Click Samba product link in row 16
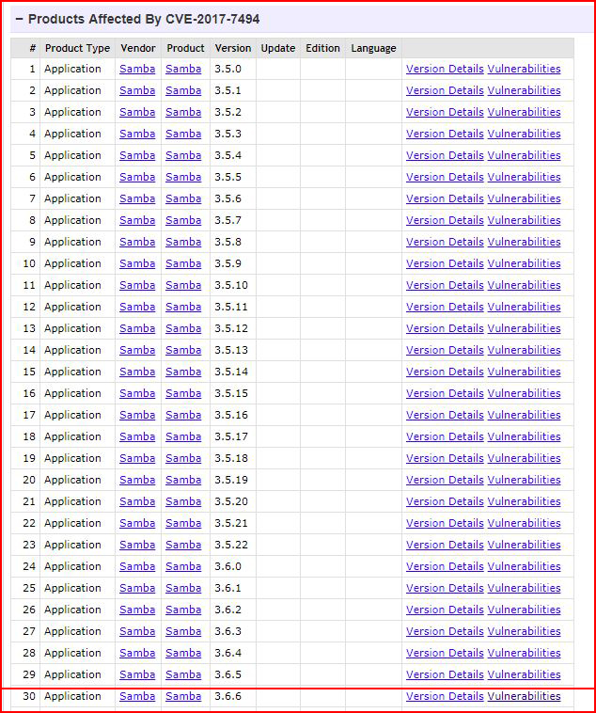This screenshot has height=713, width=596. (x=183, y=393)
